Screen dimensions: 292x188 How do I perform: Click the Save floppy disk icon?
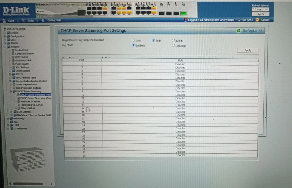point(4,21)
